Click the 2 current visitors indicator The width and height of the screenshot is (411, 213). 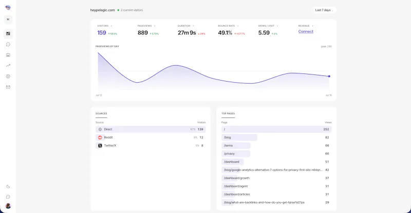coord(130,10)
